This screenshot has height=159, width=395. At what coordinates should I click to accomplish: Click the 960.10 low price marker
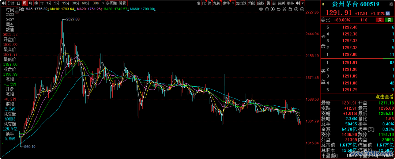click(x=30, y=146)
